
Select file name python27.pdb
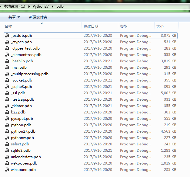pyautogui.click(x=23, y=131)
